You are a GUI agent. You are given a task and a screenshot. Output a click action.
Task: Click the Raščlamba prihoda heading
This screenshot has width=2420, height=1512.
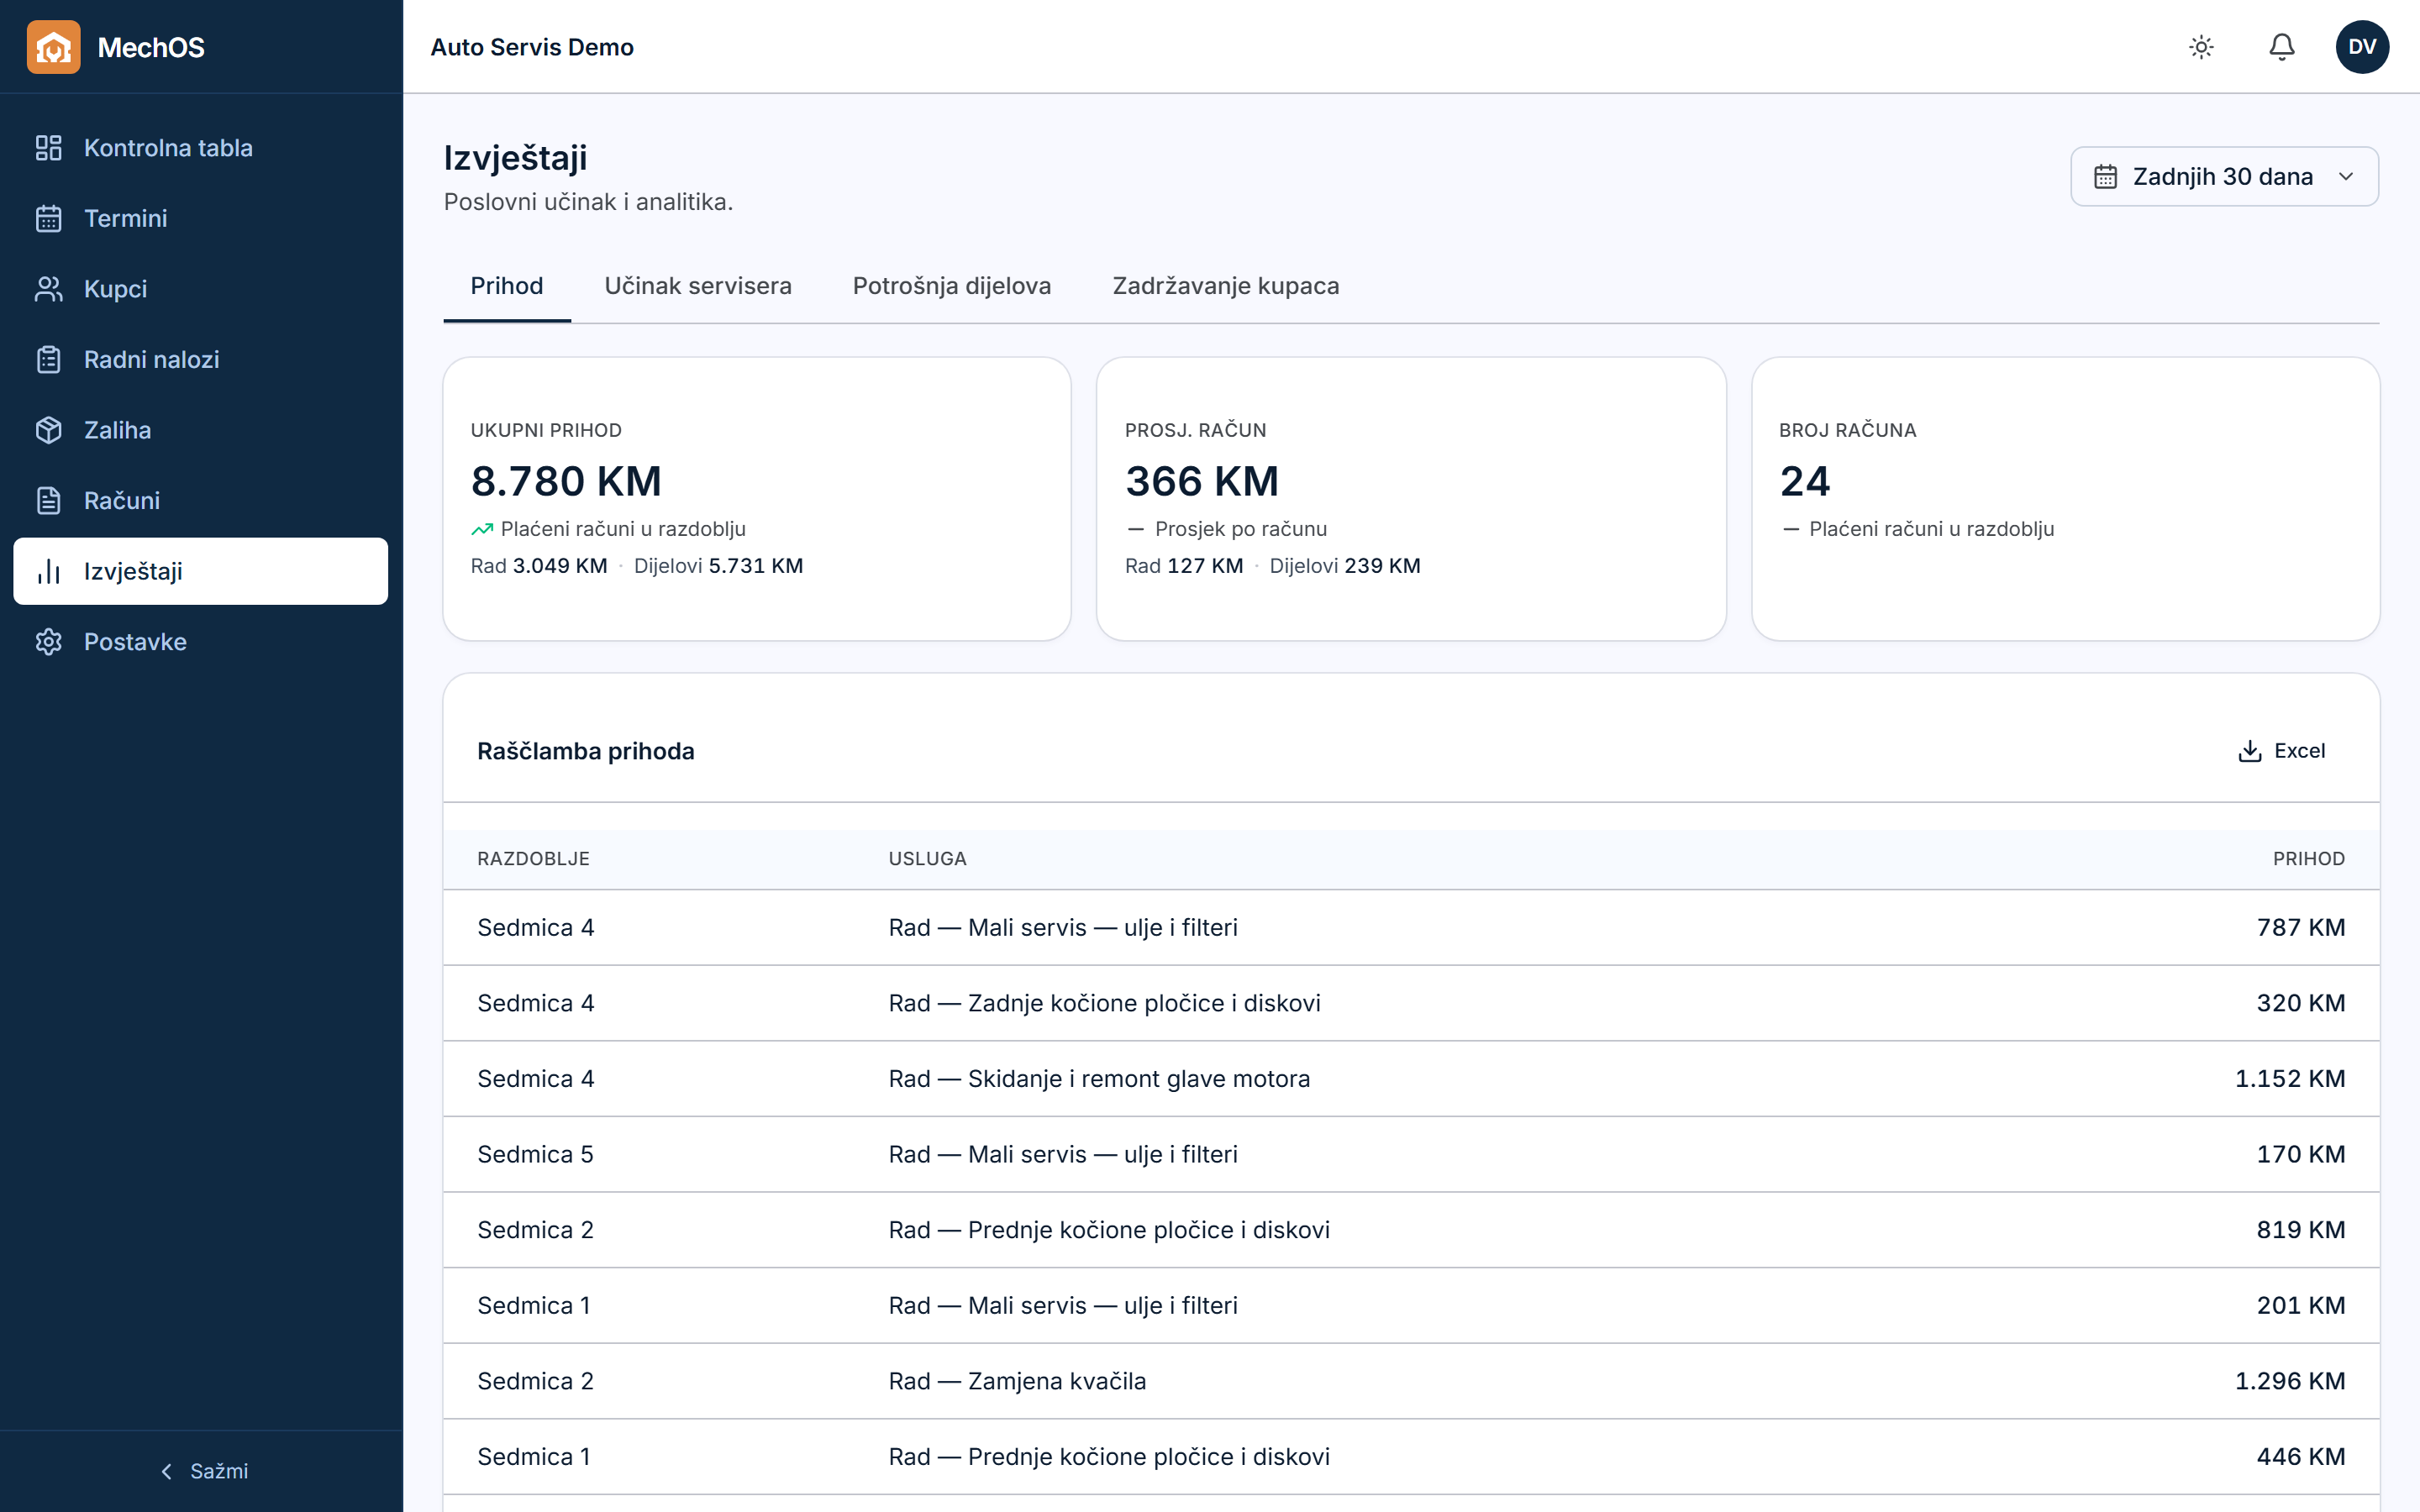tap(585, 751)
